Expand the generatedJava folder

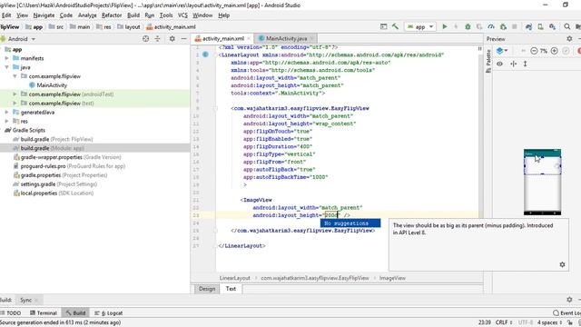coord(6,112)
